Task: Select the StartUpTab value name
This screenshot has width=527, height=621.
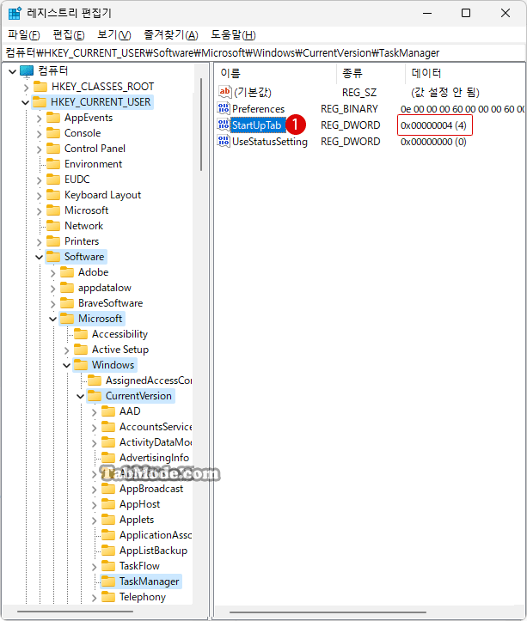Action: tap(256, 125)
